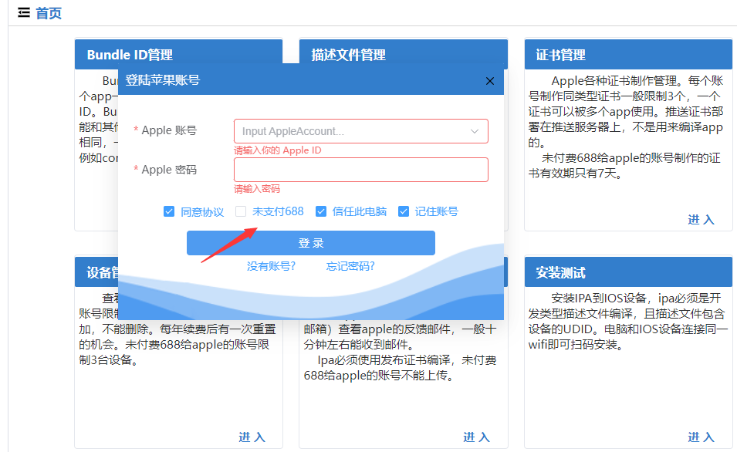Focus the Apple 密码 password field

361,170
